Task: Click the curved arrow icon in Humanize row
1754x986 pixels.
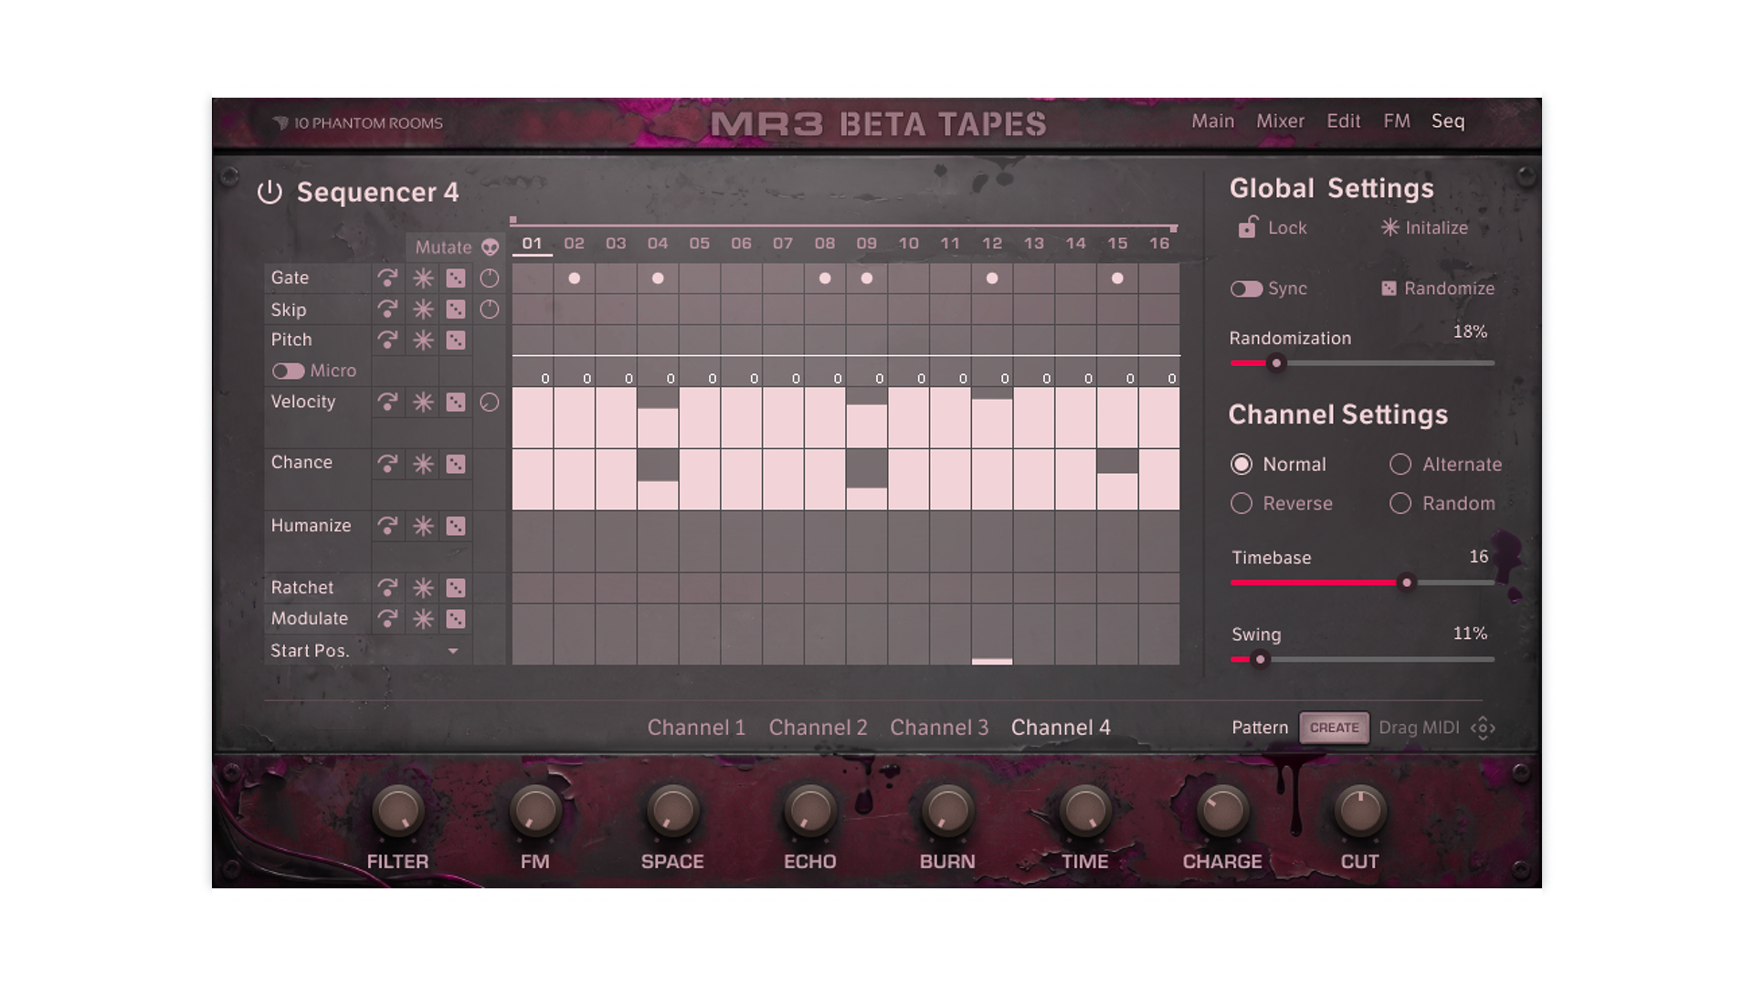Action: [x=387, y=526]
